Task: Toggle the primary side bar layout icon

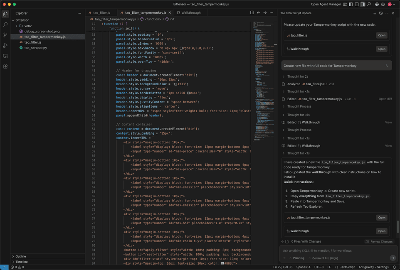Action: 351,5
